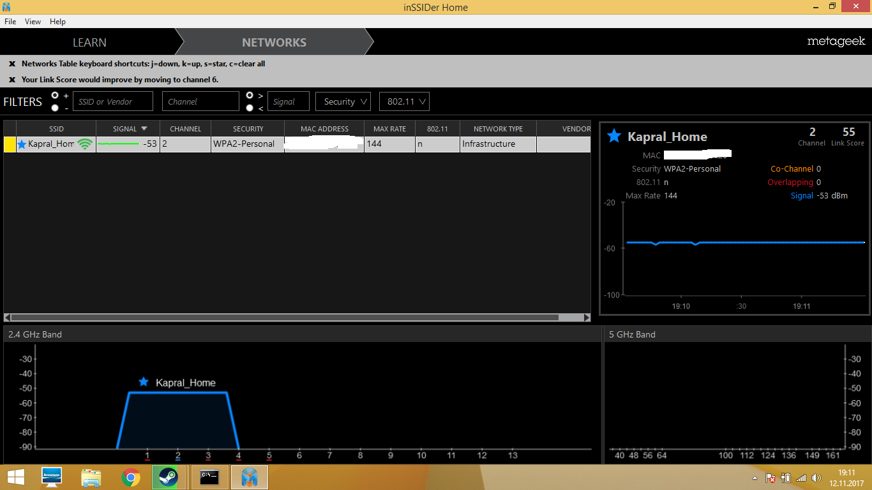Open the Action Center flag icon

coord(771,478)
